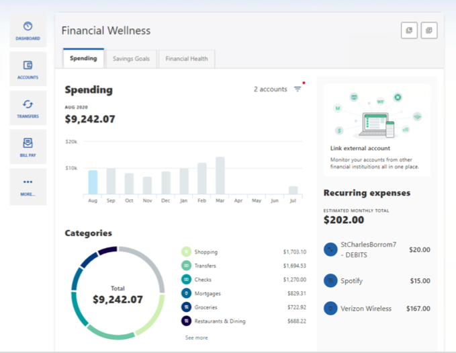Screen dimensions: 456x353
Task: Switch to the Financial Health tab
Action: point(187,58)
